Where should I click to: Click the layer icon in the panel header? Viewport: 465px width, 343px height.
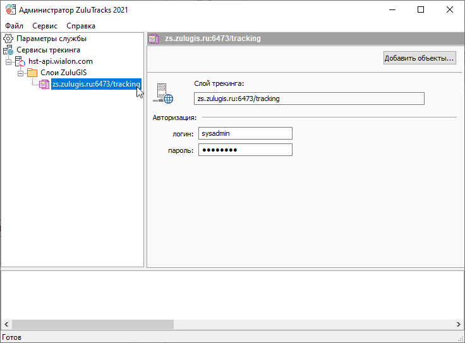[x=154, y=39]
